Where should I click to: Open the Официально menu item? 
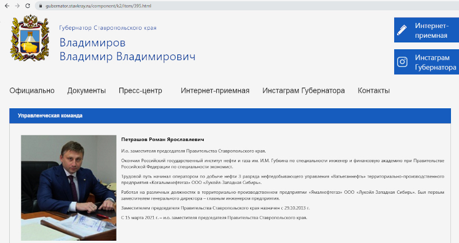[32, 91]
